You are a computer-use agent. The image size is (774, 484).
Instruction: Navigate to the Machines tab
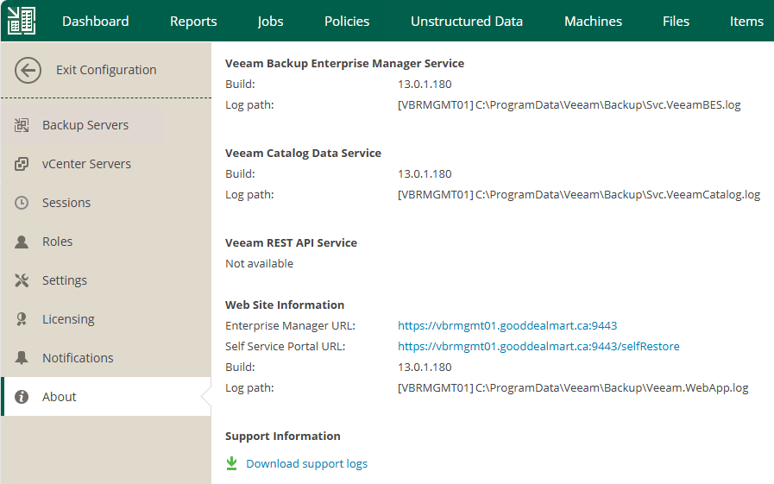tap(593, 21)
